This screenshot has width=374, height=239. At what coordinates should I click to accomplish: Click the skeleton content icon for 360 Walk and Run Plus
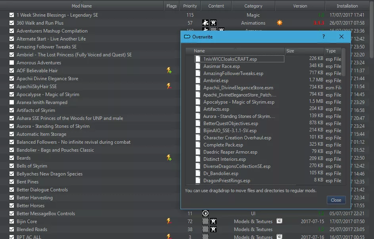(x=213, y=23)
